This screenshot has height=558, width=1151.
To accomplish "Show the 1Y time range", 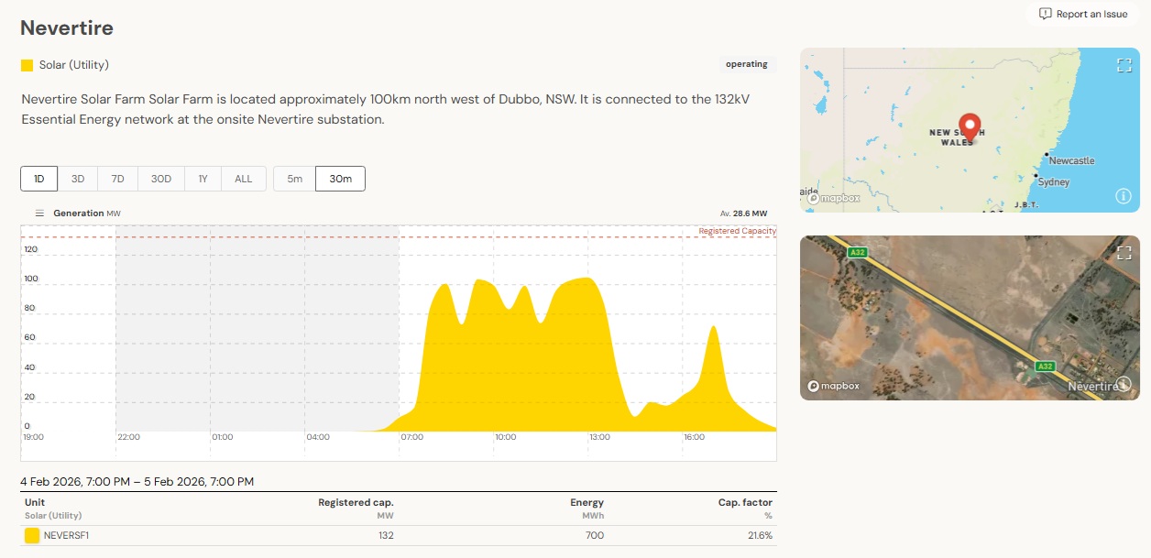I will coord(203,179).
